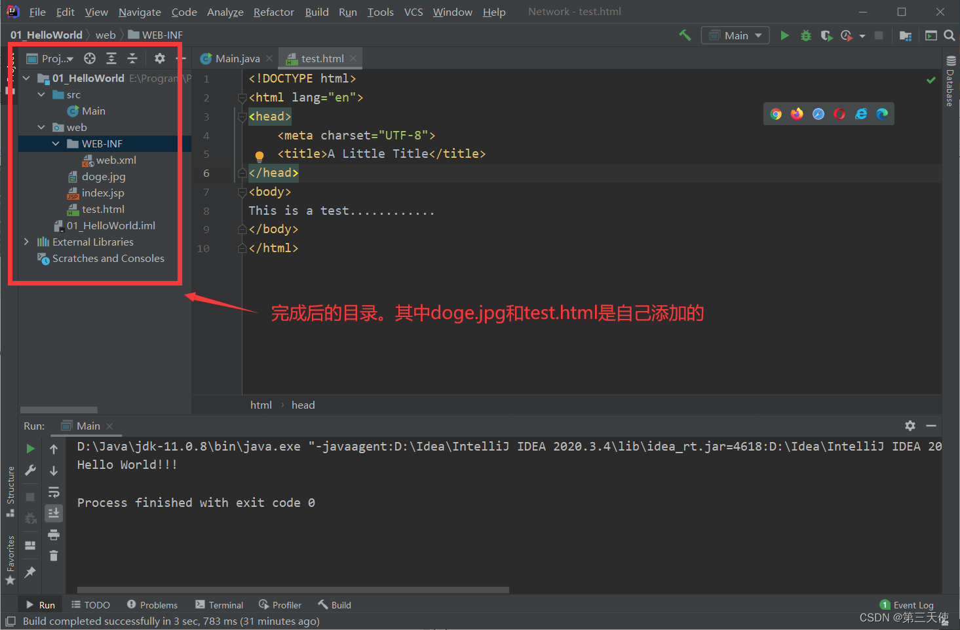Screen dimensions: 960x630
Task: Expand the External Libraries node
Action: (26, 242)
